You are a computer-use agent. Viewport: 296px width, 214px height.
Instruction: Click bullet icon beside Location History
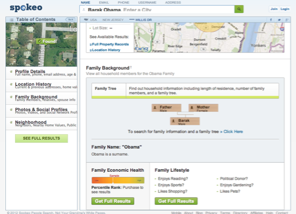(11, 84)
